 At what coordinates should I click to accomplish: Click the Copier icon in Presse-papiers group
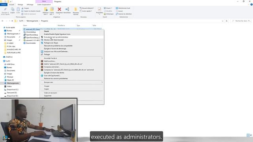point(13,9)
